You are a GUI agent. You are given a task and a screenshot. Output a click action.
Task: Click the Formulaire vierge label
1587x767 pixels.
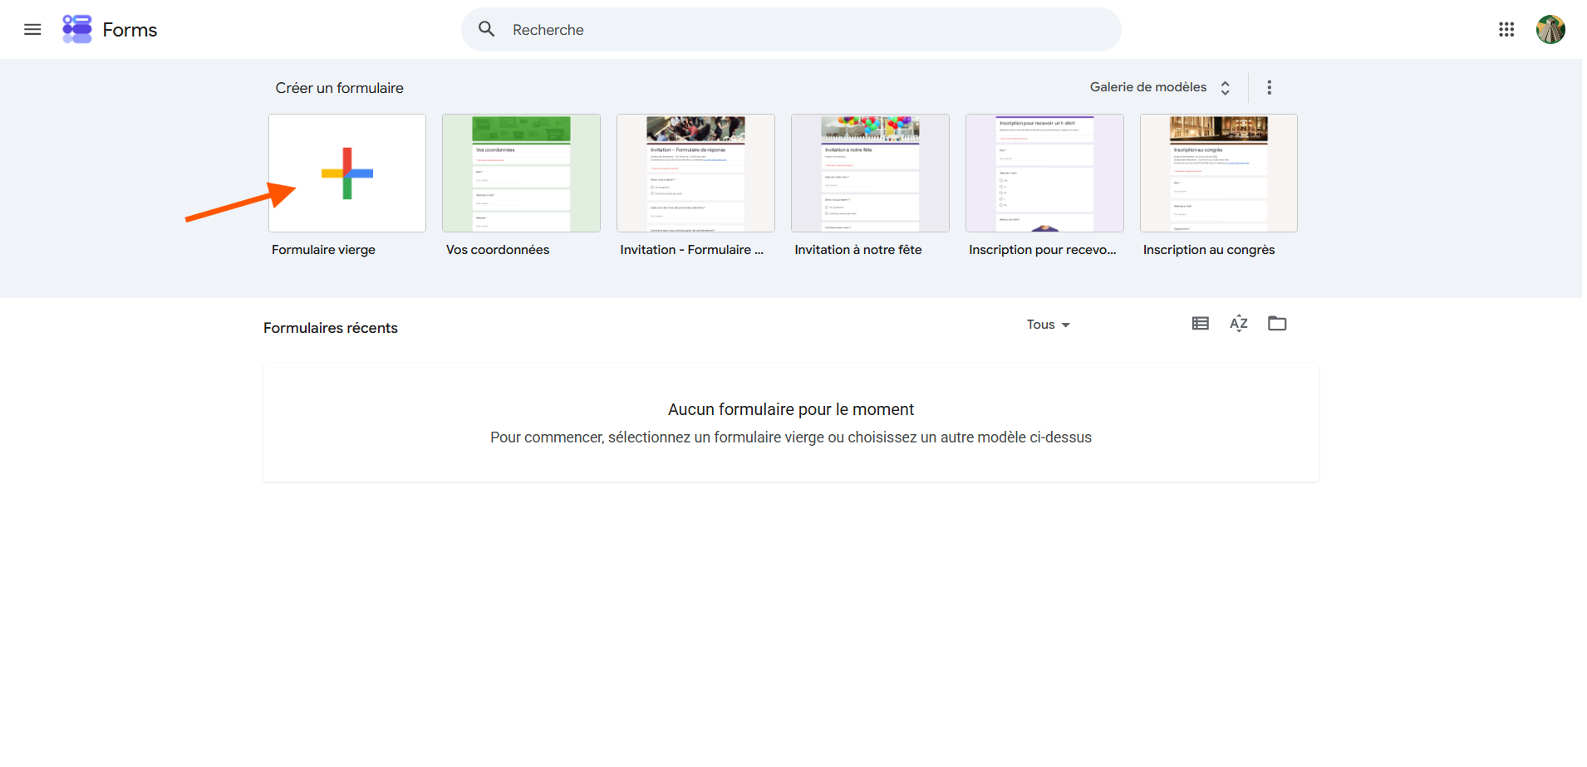[x=323, y=250]
